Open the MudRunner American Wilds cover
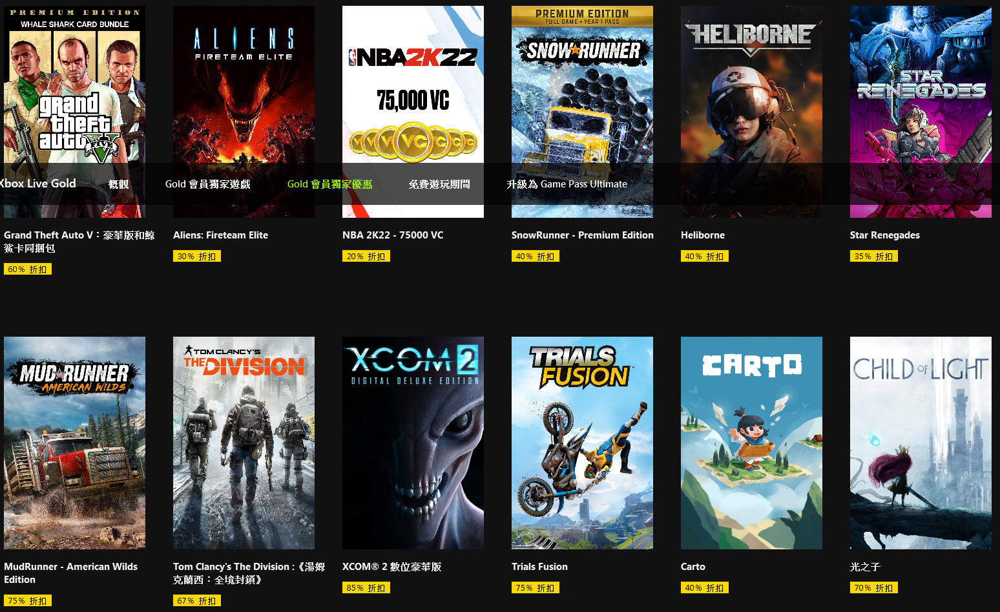This screenshot has height=612, width=1000. pyautogui.click(x=74, y=443)
